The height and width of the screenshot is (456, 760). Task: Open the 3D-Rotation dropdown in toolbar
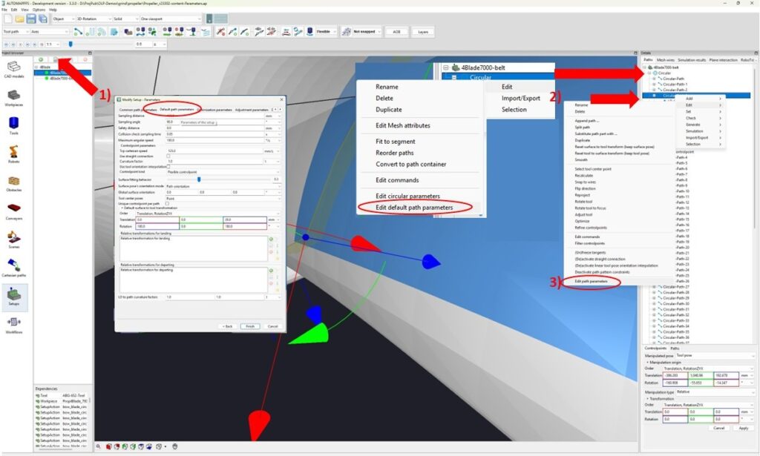click(x=94, y=19)
